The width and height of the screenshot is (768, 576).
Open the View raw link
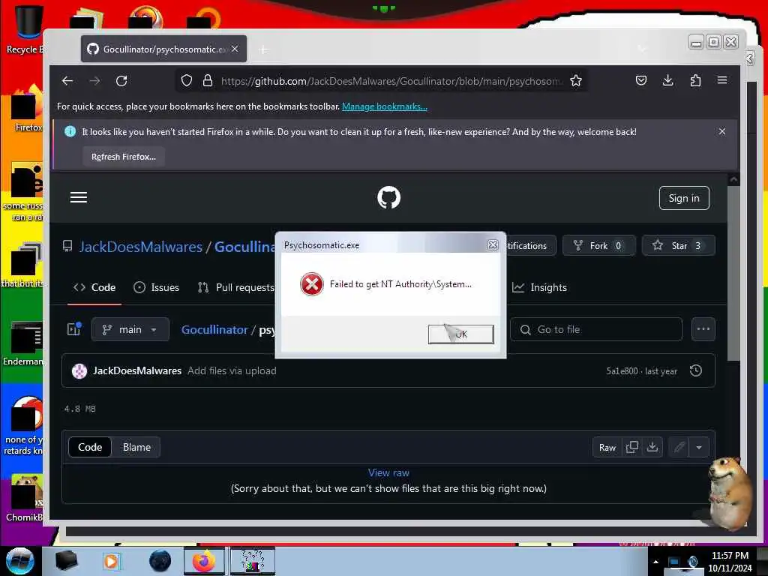(388, 472)
